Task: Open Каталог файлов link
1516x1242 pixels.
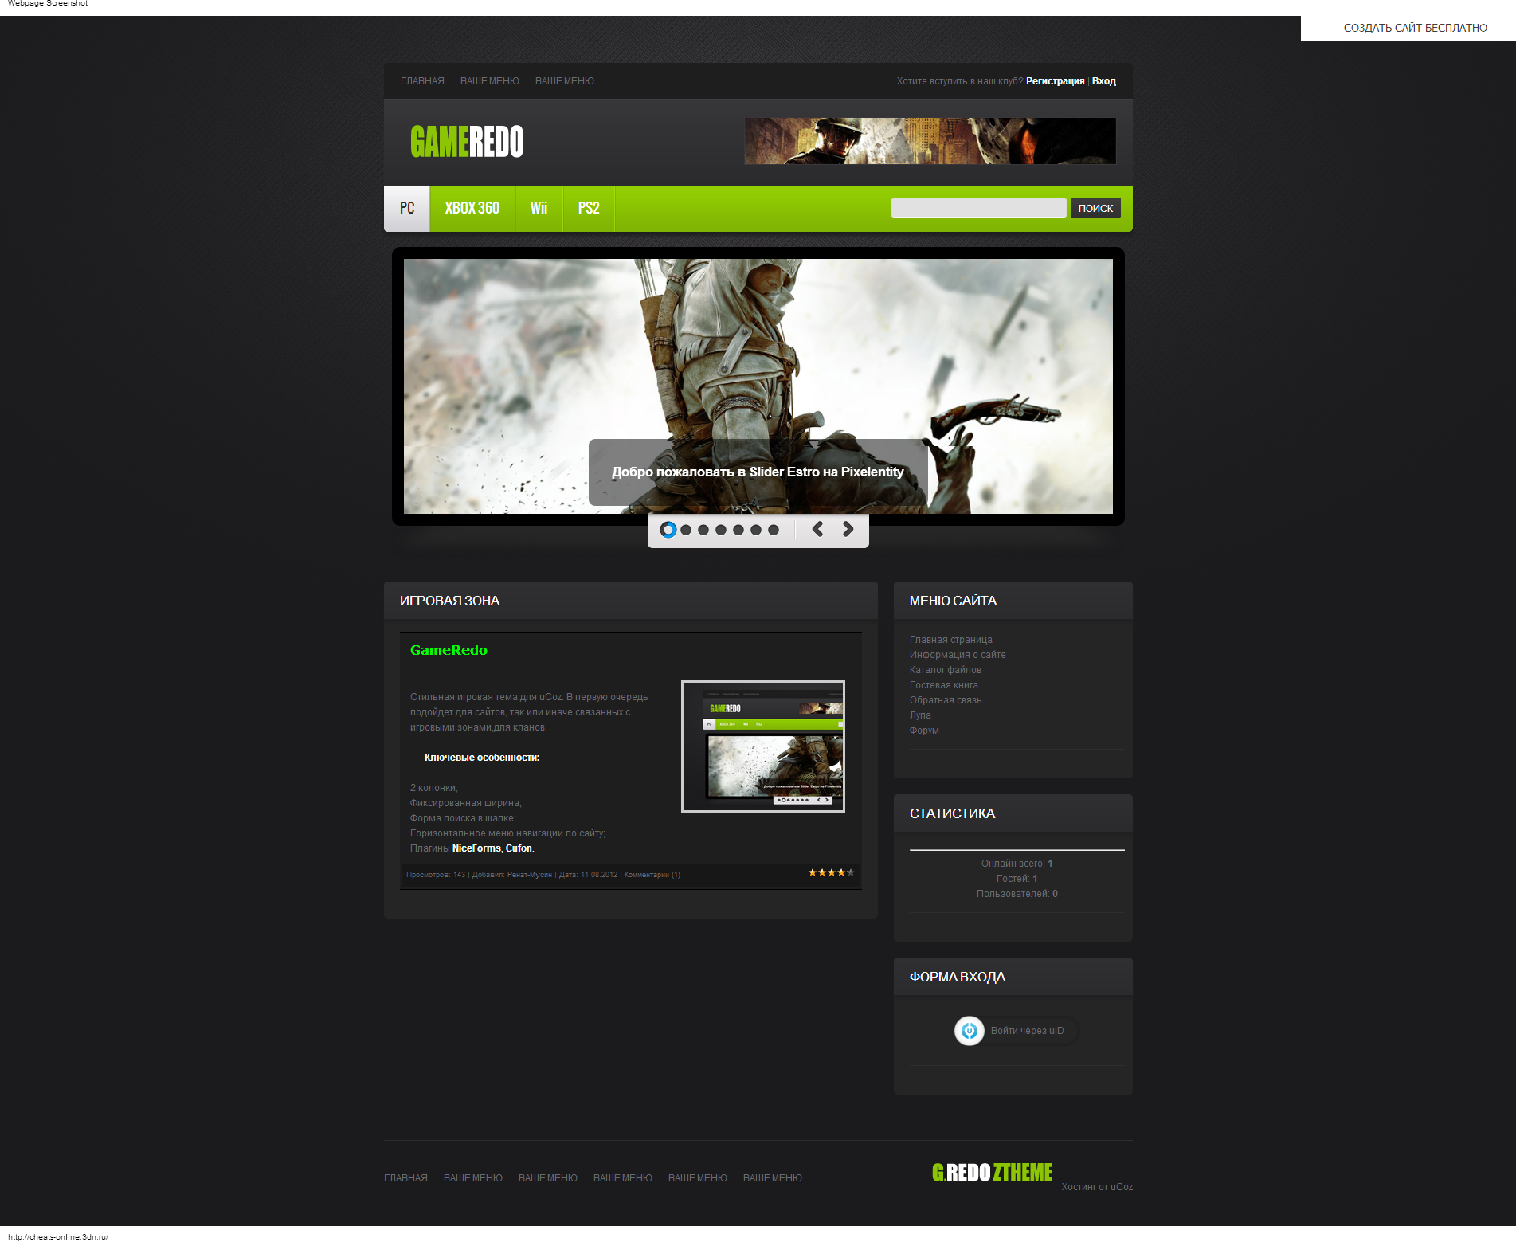Action: (x=946, y=670)
